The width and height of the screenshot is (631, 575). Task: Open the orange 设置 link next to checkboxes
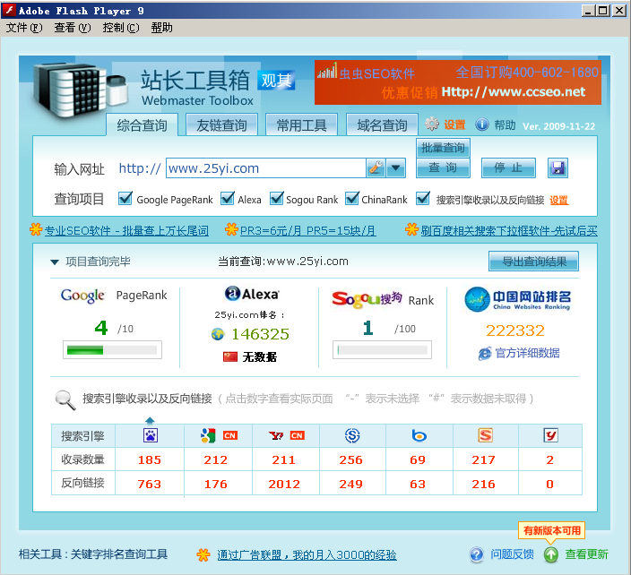tap(559, 200)
